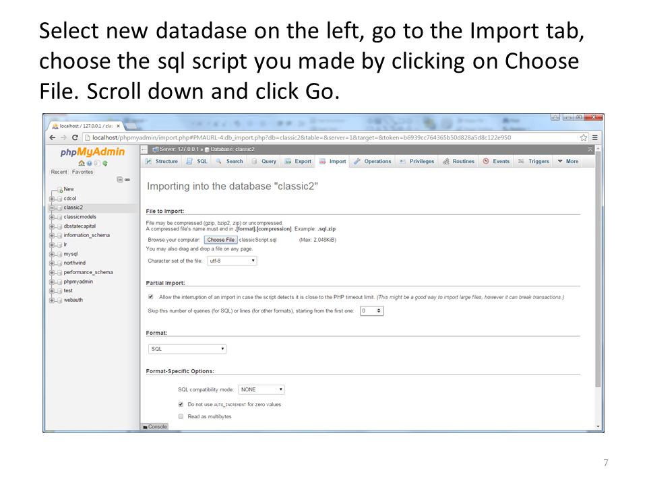
Task: Switch to the Operations tab
Action: (x=372, y=161)
